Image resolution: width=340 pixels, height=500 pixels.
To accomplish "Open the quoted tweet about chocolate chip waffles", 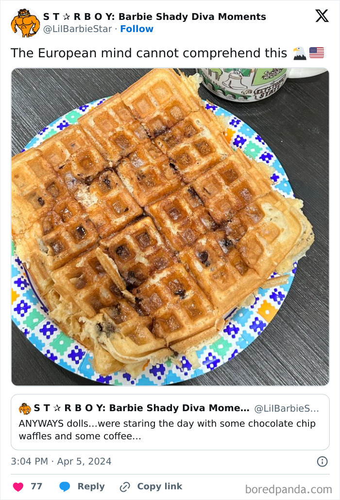I will coord(170,422).
